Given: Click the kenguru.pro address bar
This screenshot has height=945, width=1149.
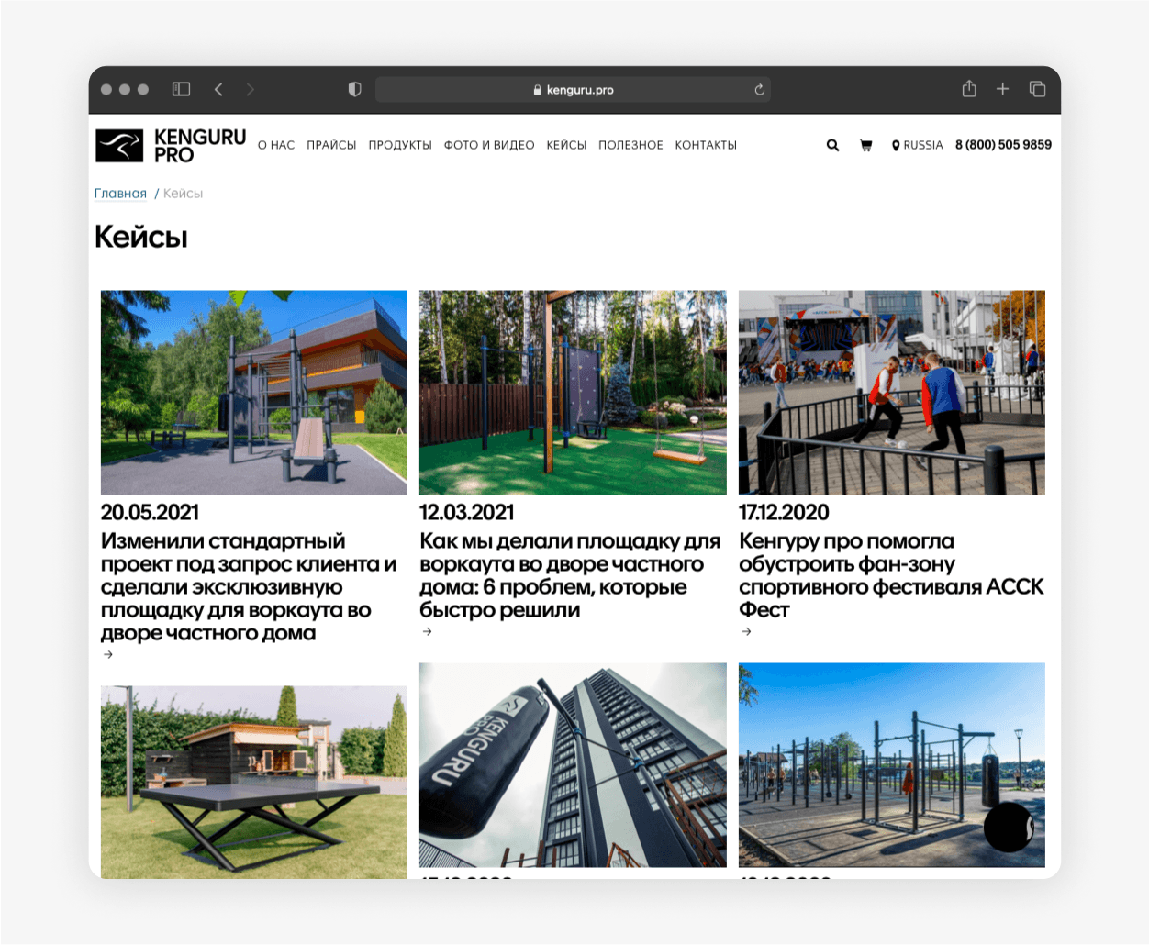Looking at the screenshot, I should coord(573,90).
